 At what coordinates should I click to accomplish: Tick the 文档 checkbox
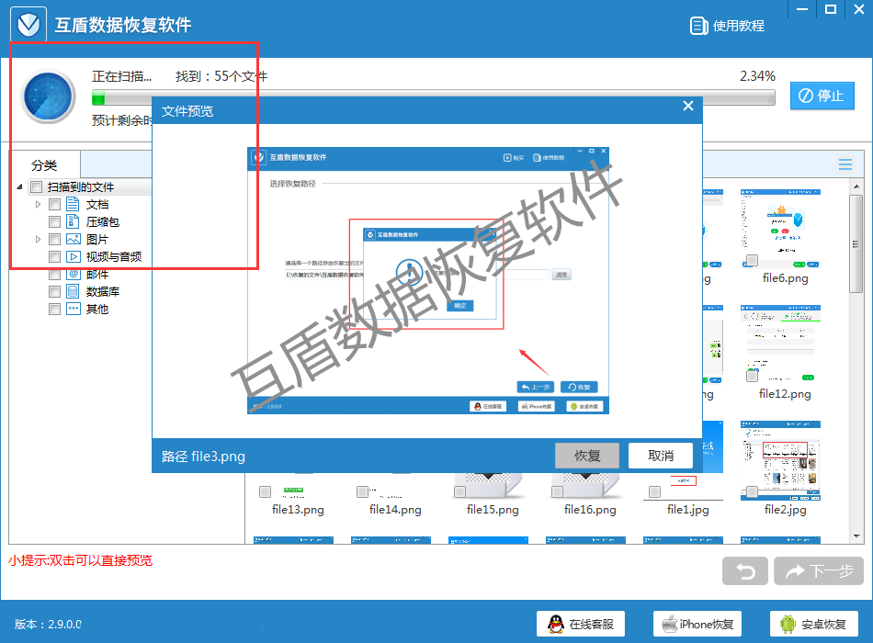point(54,204)
